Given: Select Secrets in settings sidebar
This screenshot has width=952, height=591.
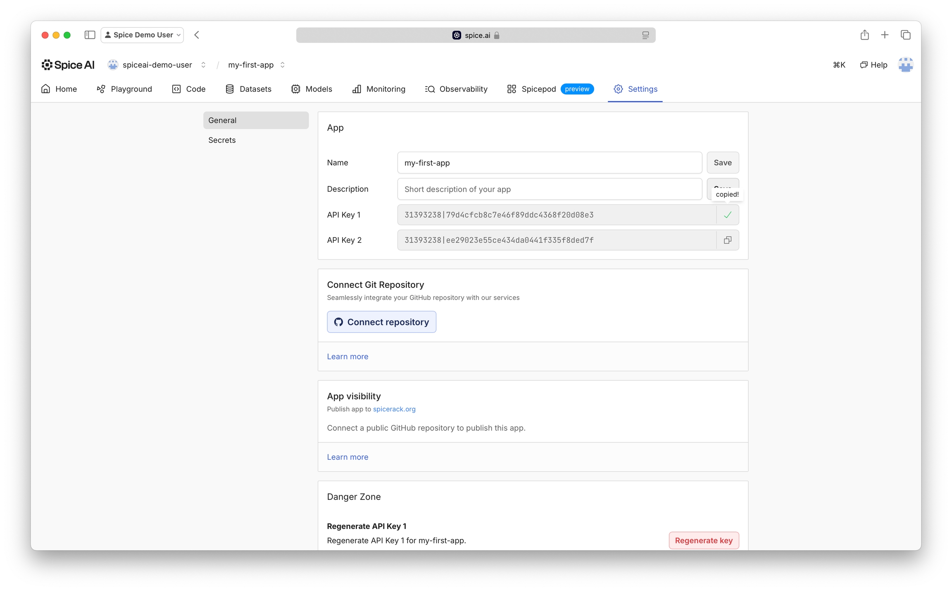Looking at the screenshot, I should coord(222,140).
